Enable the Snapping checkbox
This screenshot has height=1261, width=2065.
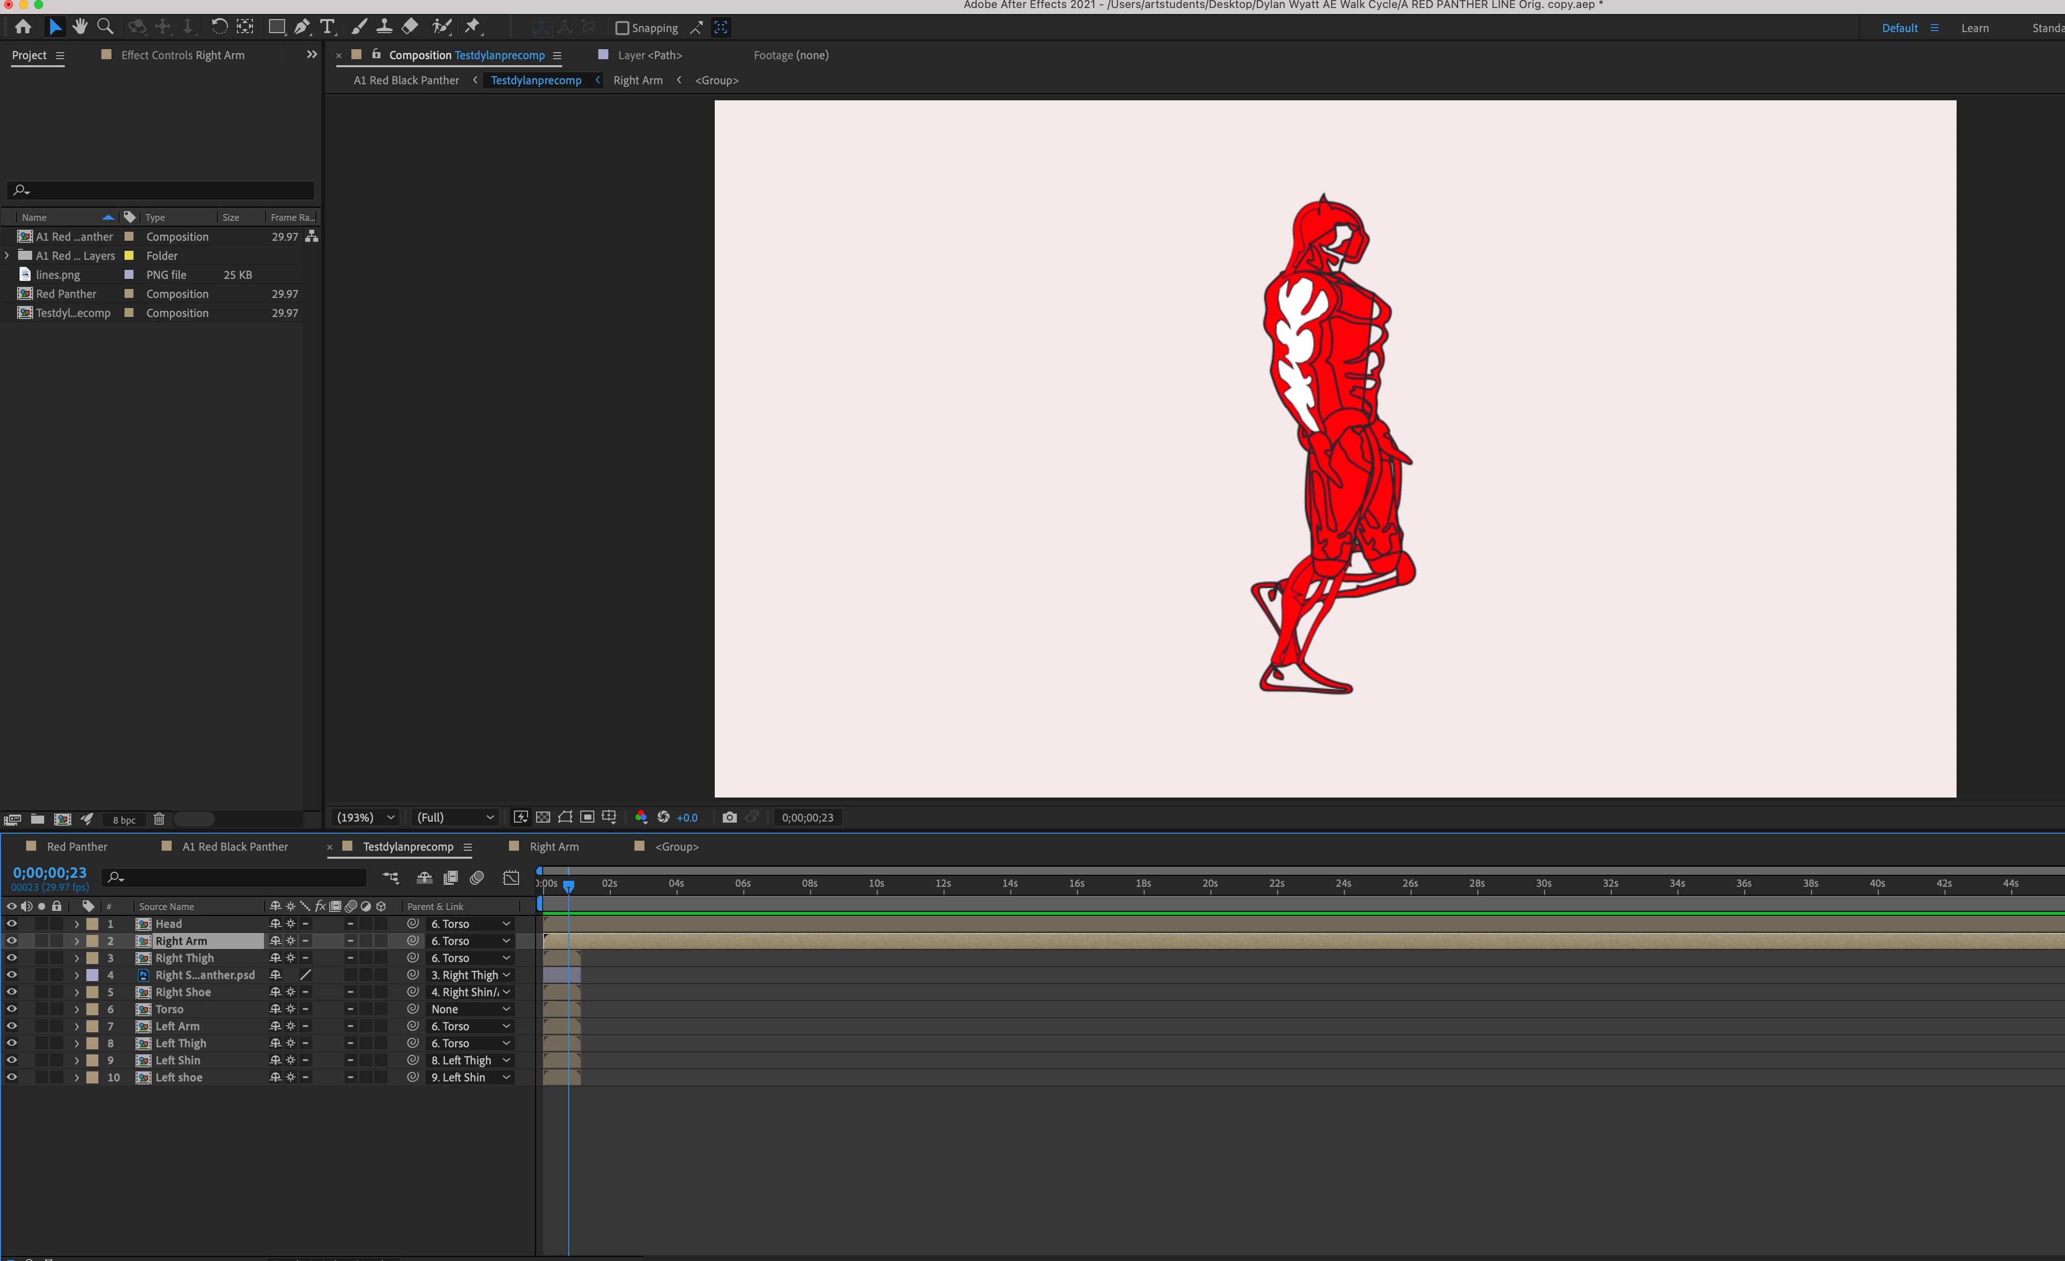point(622,28)
